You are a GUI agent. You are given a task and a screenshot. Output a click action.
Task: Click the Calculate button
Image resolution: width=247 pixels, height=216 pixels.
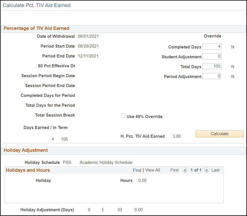(219, 134)
